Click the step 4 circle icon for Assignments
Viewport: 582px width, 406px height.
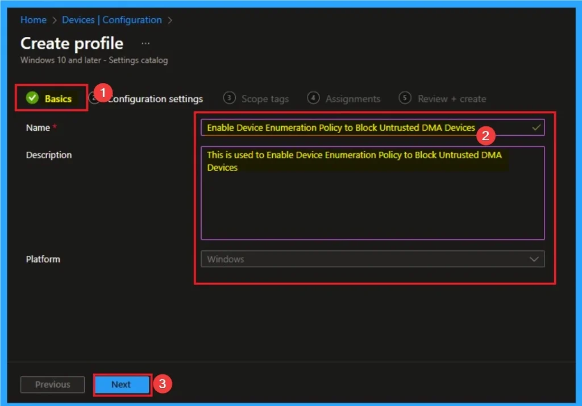click(313, 98)
